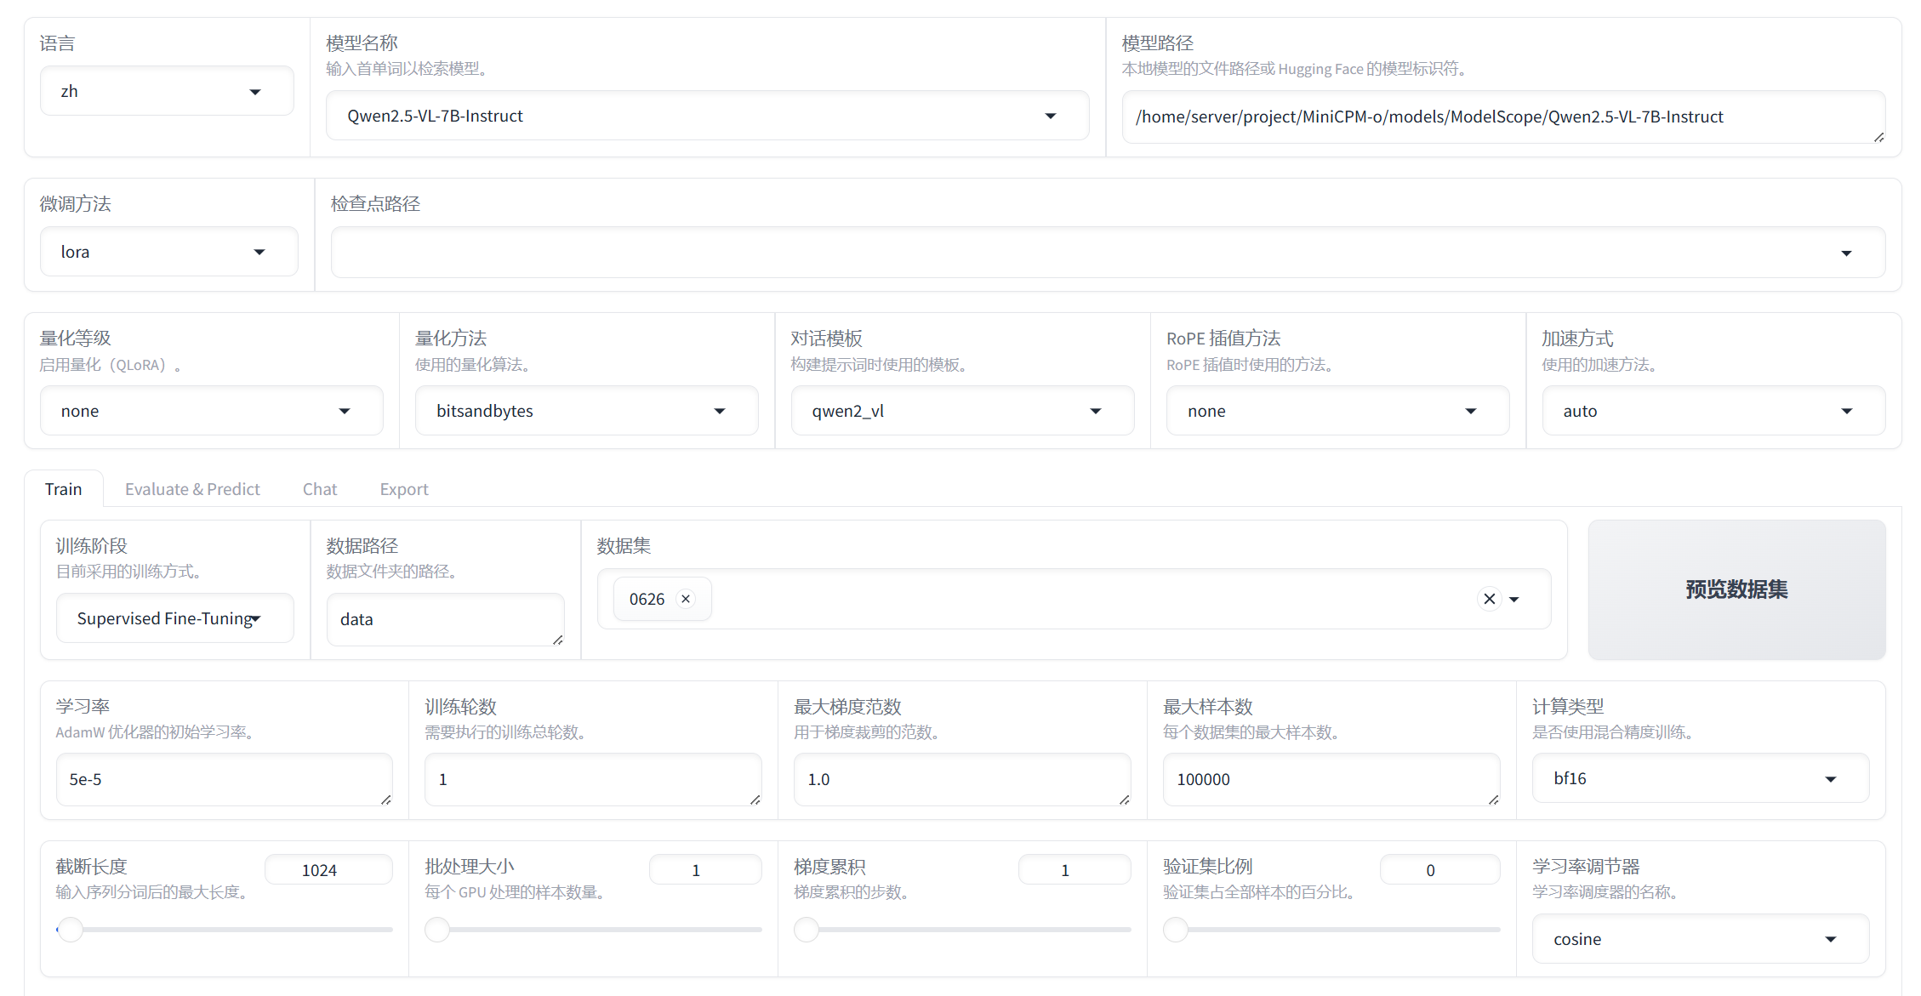The image size is (1921, 996).
Task: Click the learning rate field 5e-5
Action: click(x=224, y=779)
